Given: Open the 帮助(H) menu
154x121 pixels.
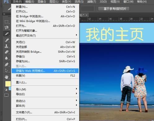Looking at the screenshot, I should pyautogui.click(x=142, y=2).
